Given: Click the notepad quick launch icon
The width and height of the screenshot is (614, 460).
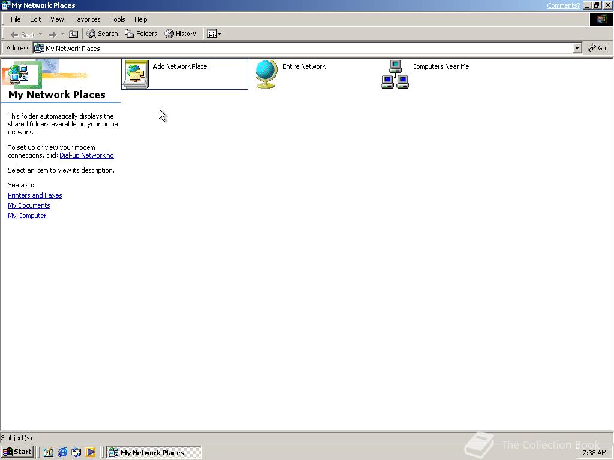Looking at the screenshot, I should pos(49,452).
